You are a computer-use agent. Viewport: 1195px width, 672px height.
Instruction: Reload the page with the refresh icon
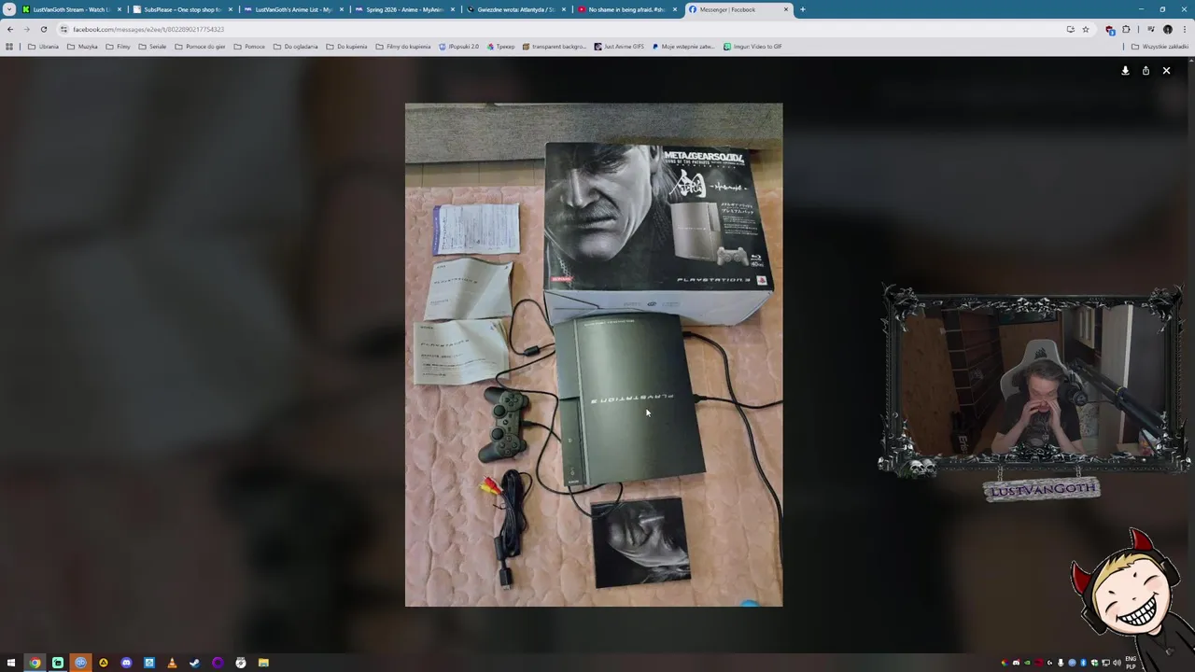point(43,29)
